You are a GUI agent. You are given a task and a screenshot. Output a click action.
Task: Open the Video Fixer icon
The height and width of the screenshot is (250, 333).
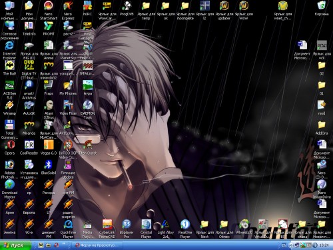pos(68,105)
